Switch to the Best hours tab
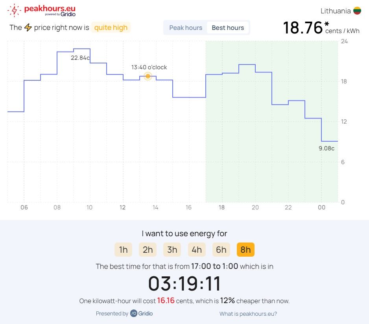 click(228, 28)
